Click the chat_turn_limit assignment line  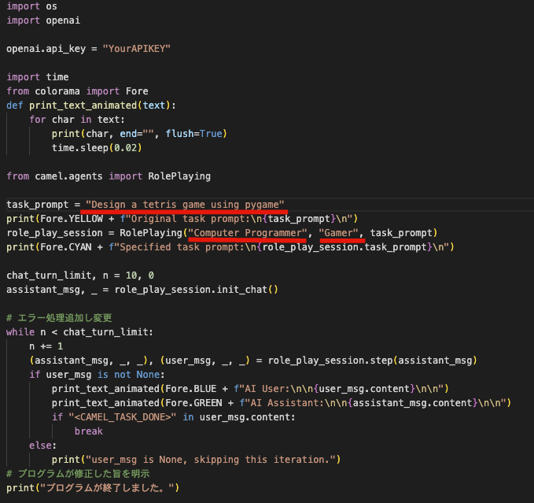pos(80,276)
